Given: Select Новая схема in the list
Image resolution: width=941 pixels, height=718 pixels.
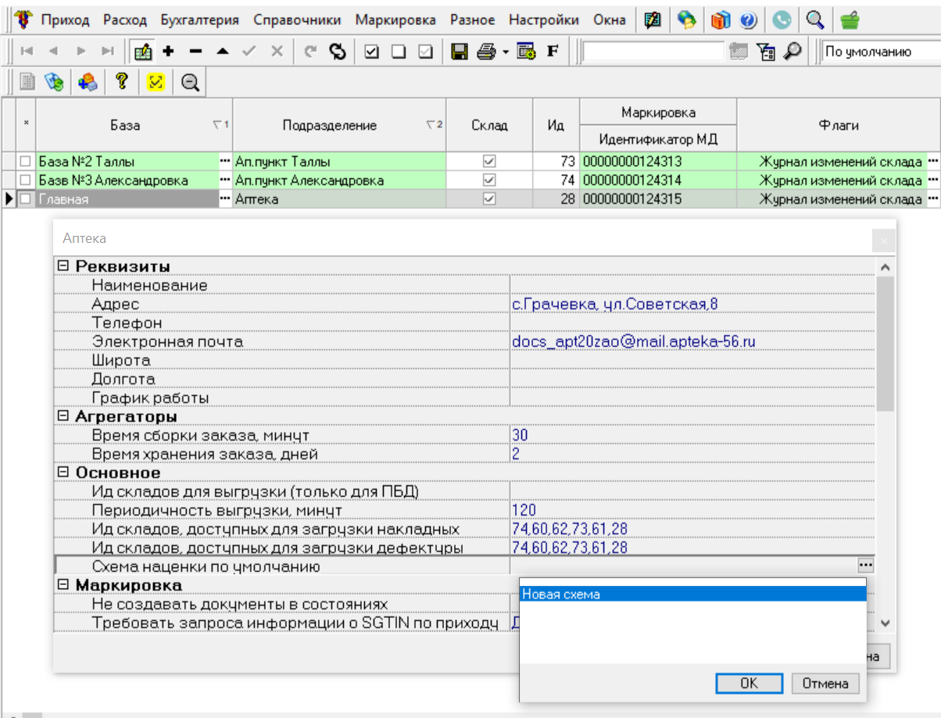Looking at the screenshot, I should click(x=692, y=594).
